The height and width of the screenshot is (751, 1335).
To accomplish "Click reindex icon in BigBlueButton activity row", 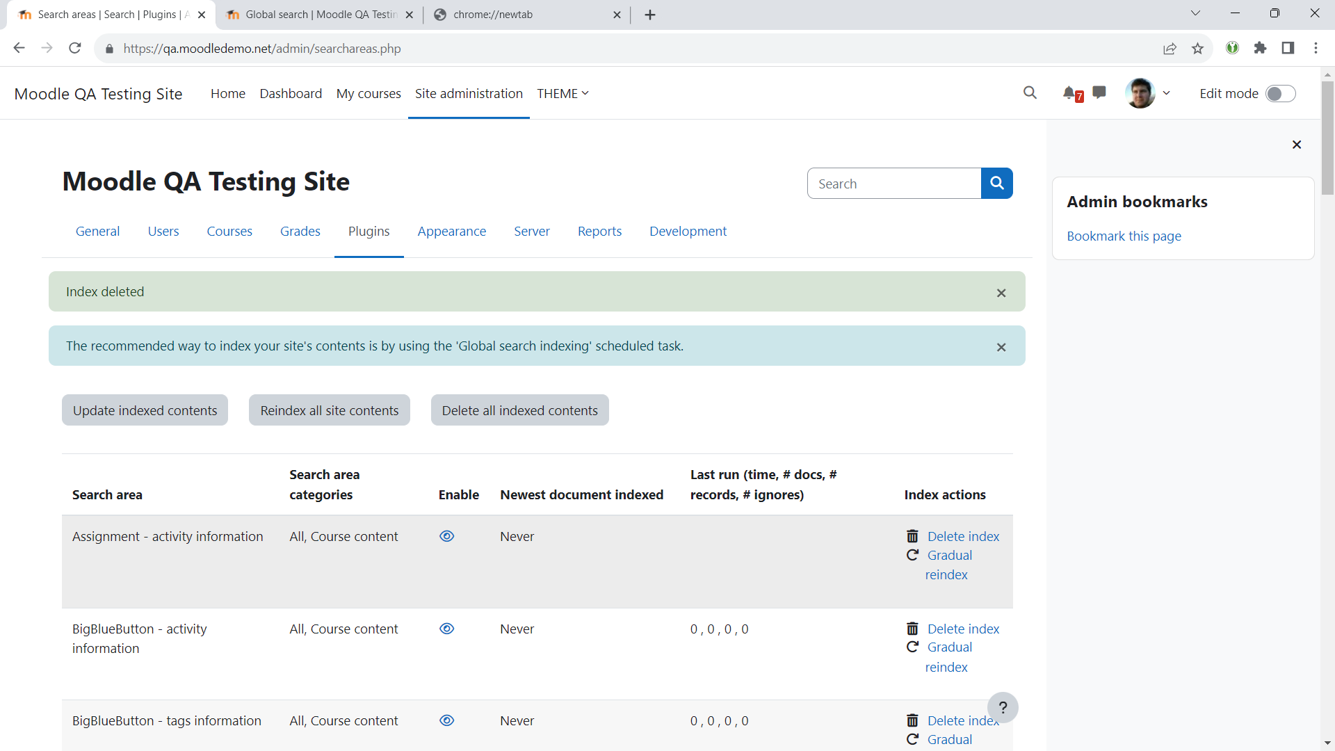I will [912, 647].
